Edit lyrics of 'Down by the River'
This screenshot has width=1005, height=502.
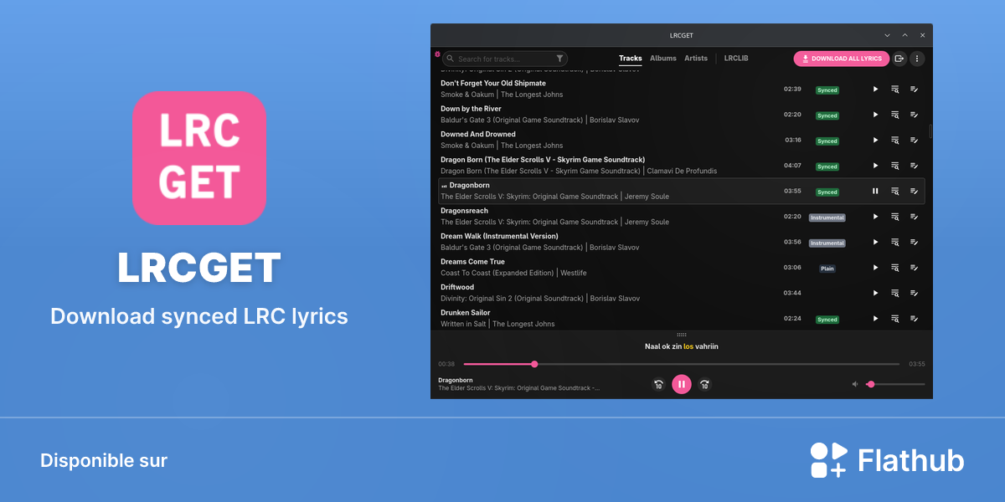click(x=915, y=115)
